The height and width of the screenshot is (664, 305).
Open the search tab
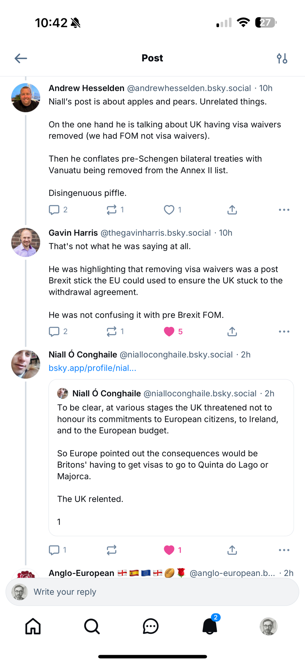(92, 626)
